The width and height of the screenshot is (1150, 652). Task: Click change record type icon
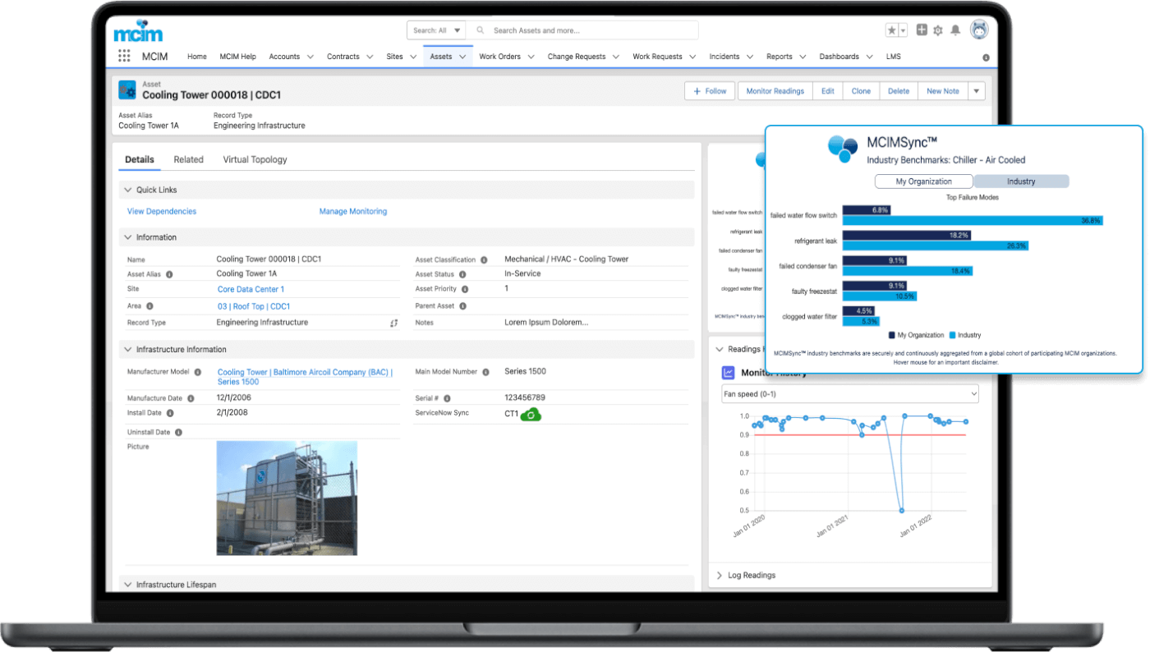(x=393, y=323)
